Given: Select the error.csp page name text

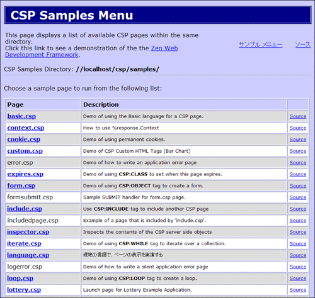Looking at the screenshot, I should (20, 163).
